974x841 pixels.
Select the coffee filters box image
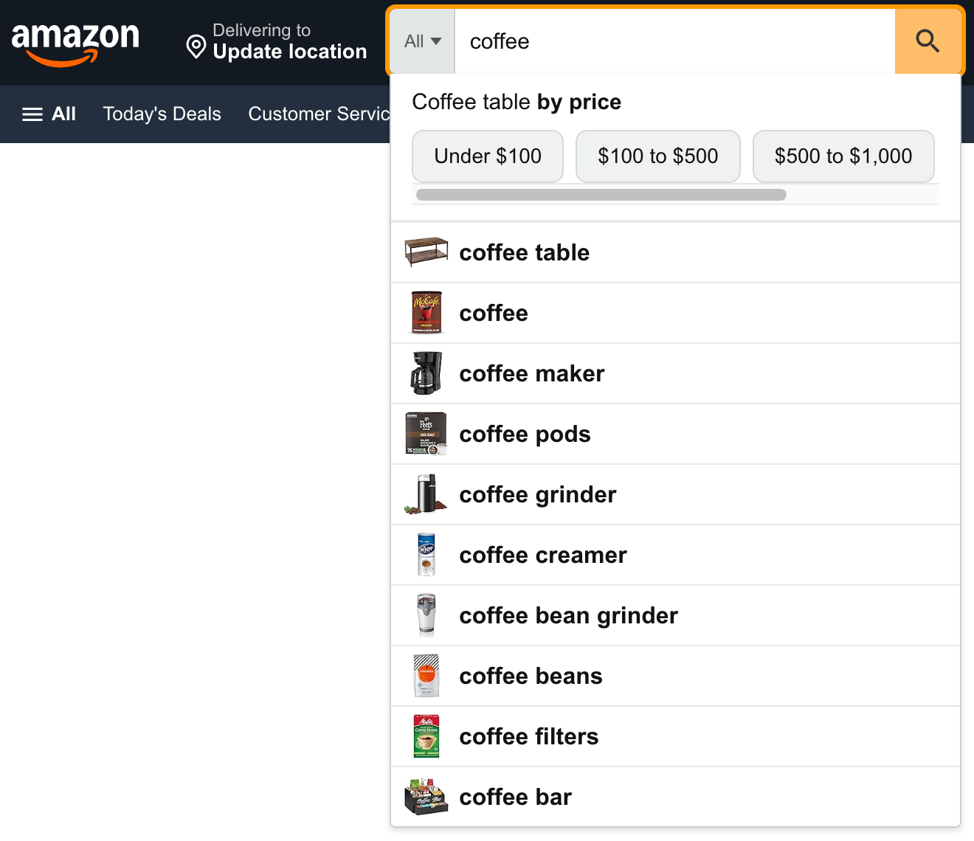(x=426, y=736)
